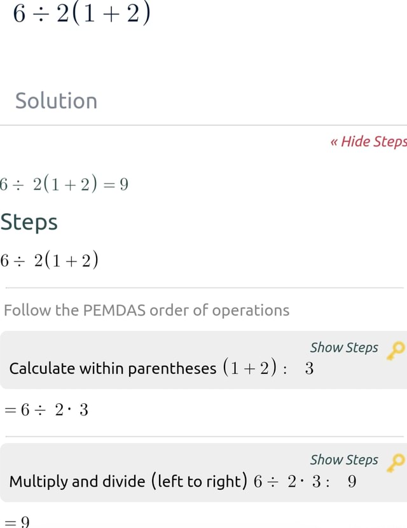Viewport: 407px width, 528px height.
Task: Click the equation 6÷2(1+2)=9 line
Action: click(64, 184)
